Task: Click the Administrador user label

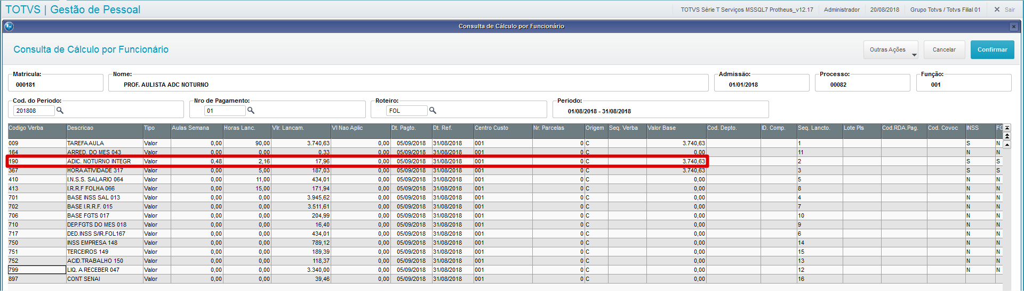Action: (x=842, y=10)
